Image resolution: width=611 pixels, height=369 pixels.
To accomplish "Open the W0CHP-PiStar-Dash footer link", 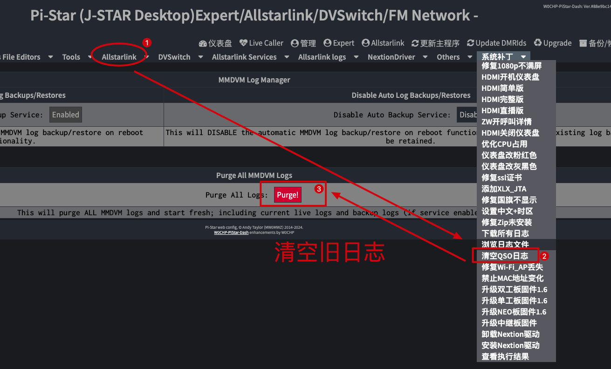I will click(231, 232).
